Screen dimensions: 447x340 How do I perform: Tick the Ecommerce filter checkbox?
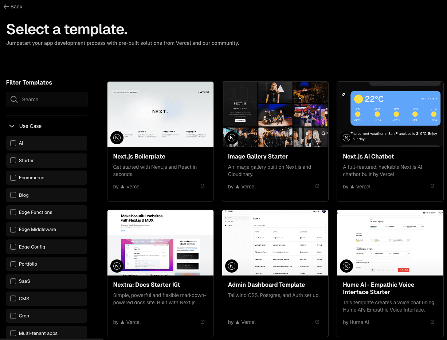coord(13,178)
